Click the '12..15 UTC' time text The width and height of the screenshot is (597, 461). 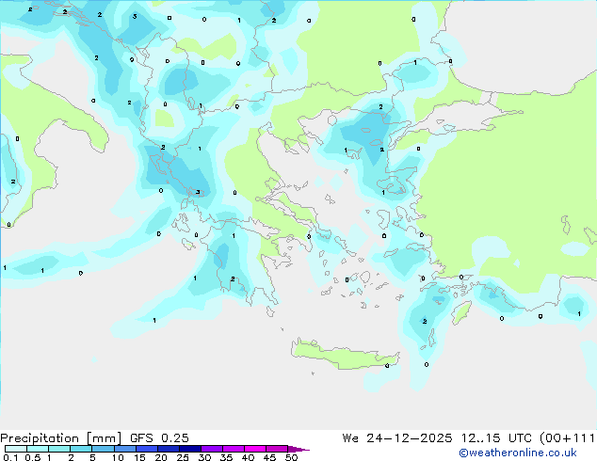(x=496, y=438)
